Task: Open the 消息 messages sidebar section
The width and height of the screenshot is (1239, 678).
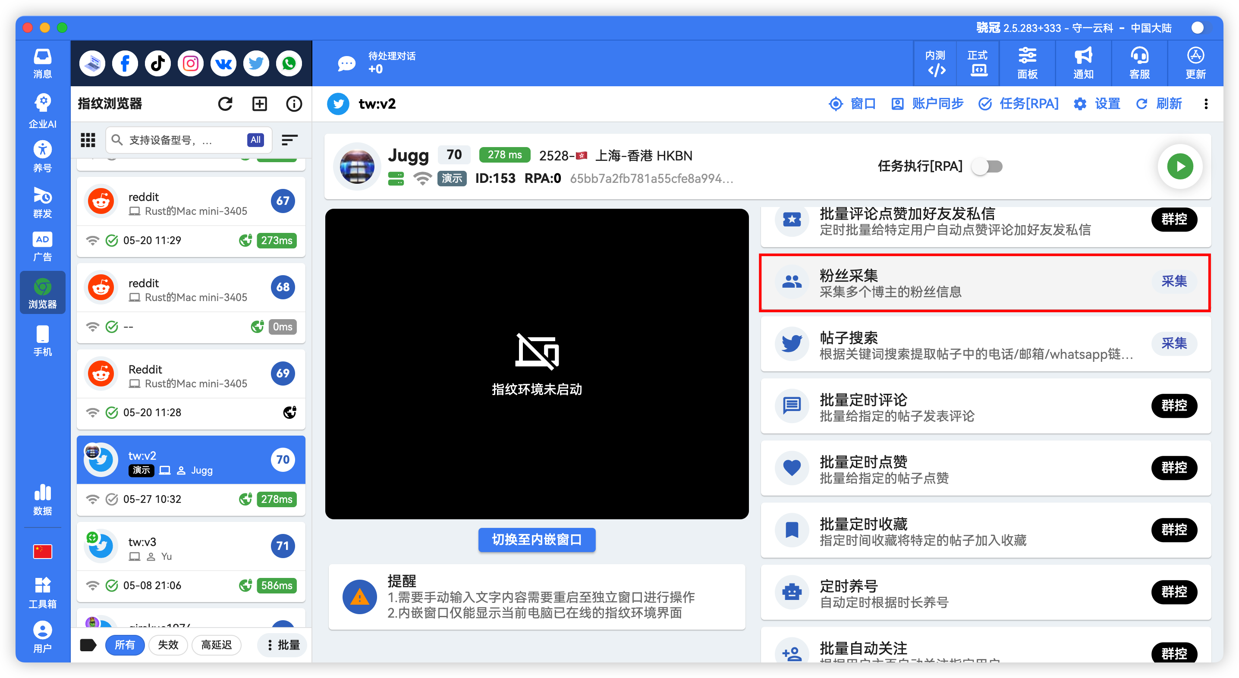Action: (42, 63)
